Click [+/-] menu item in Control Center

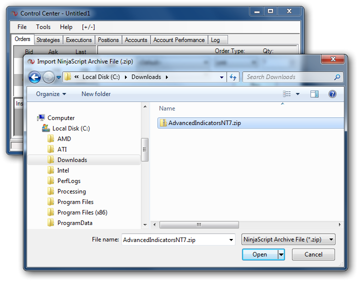click(88, 27)
